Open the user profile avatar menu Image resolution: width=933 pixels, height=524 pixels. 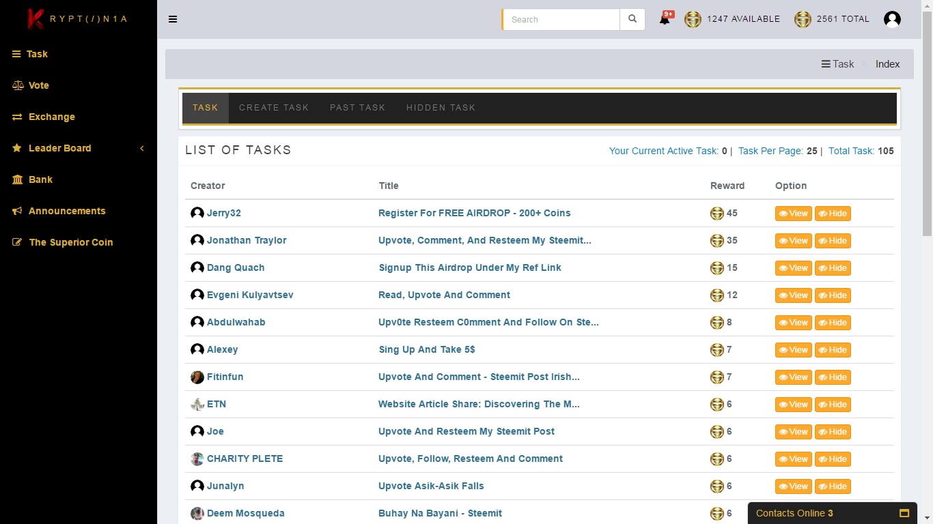click(x=892, y=19)
